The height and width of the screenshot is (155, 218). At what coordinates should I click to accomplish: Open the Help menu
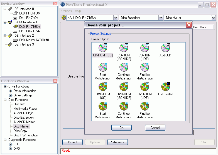pyautogui.click(x=78, y=11)
